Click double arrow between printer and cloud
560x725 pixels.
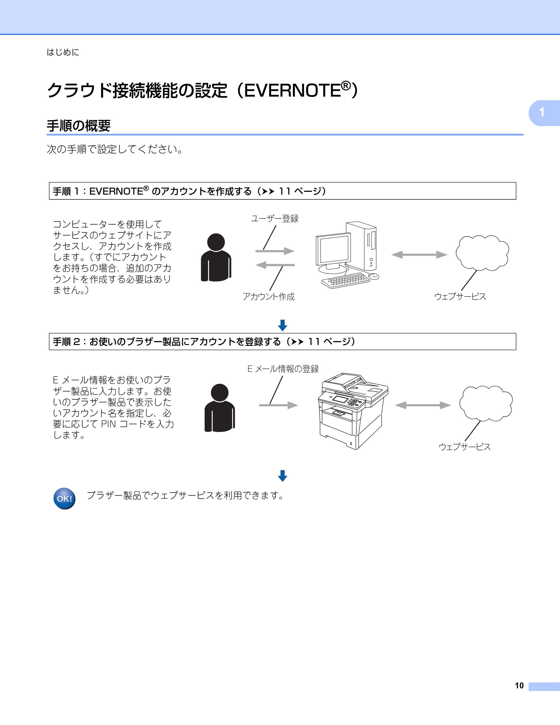[423, 405]
